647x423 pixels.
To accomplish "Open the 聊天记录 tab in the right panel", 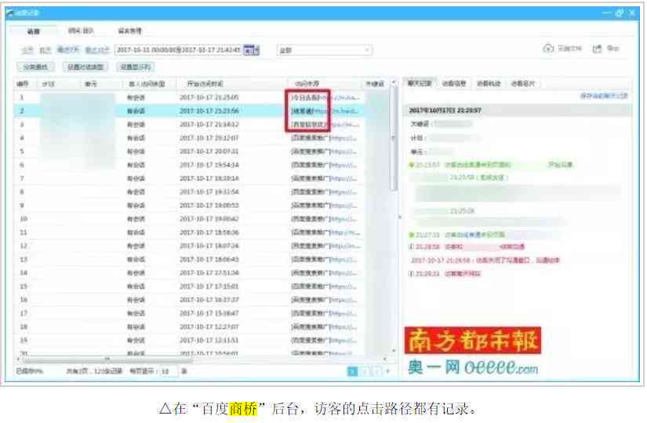I will click(x=420, y=83).
